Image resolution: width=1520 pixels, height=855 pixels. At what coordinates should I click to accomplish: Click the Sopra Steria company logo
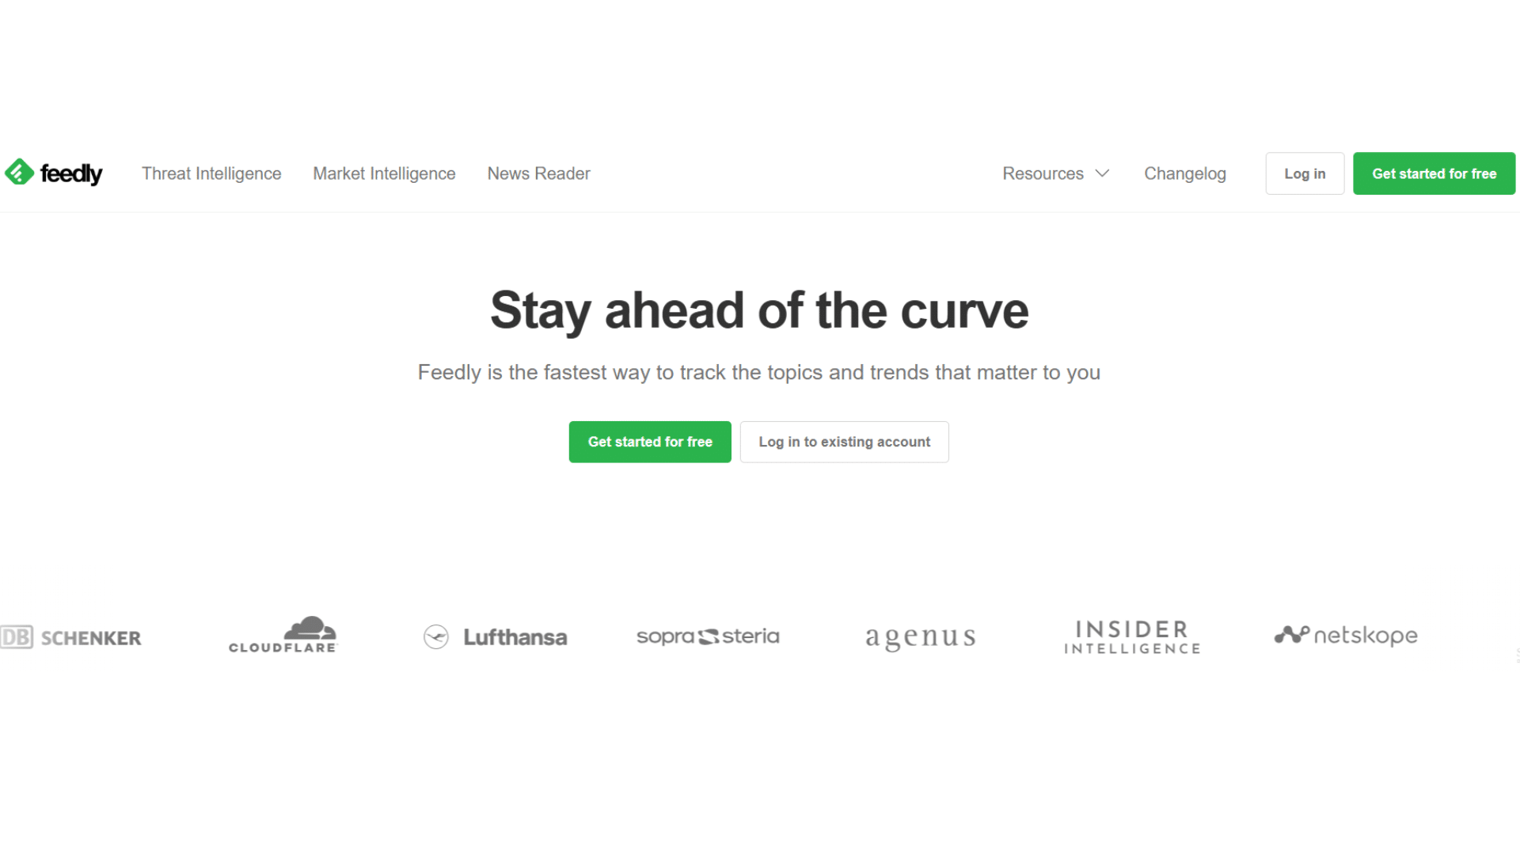pyautogui.click(x=708, y=636)
